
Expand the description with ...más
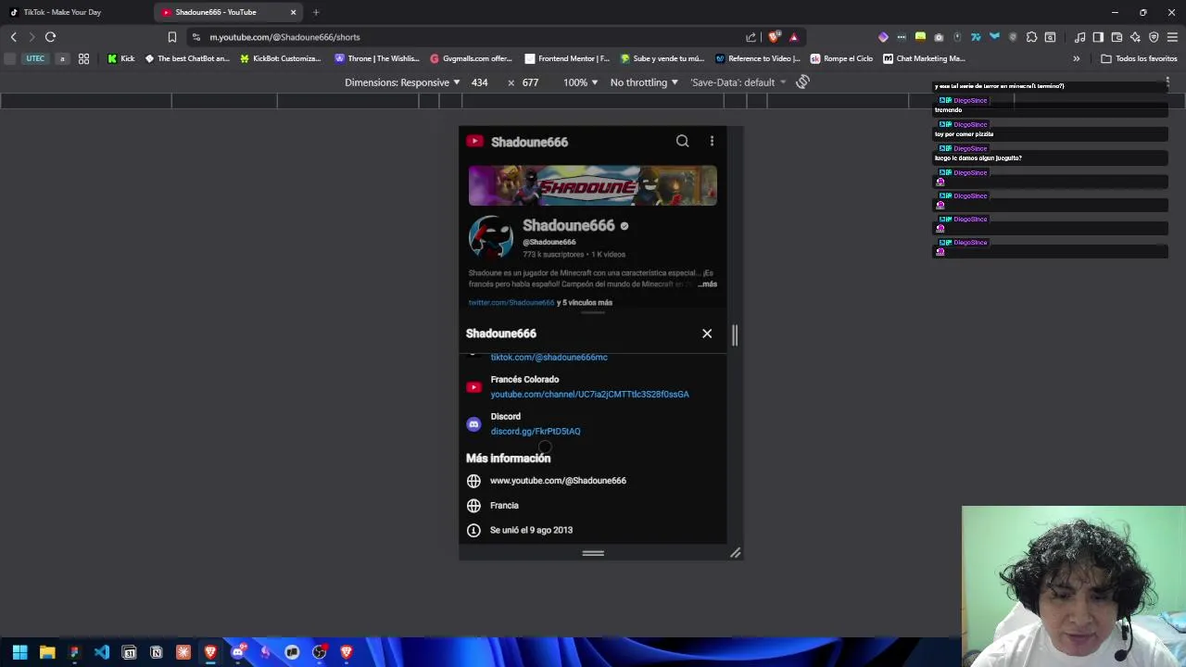point(708,283)
